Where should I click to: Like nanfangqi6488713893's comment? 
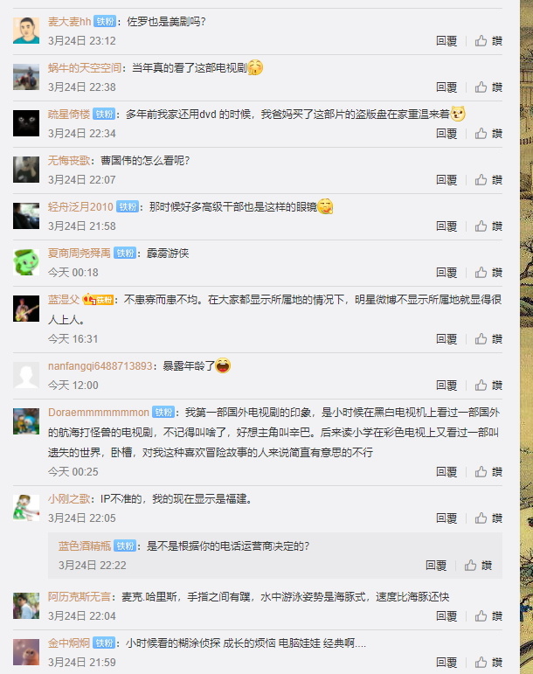tap(488, 386)
